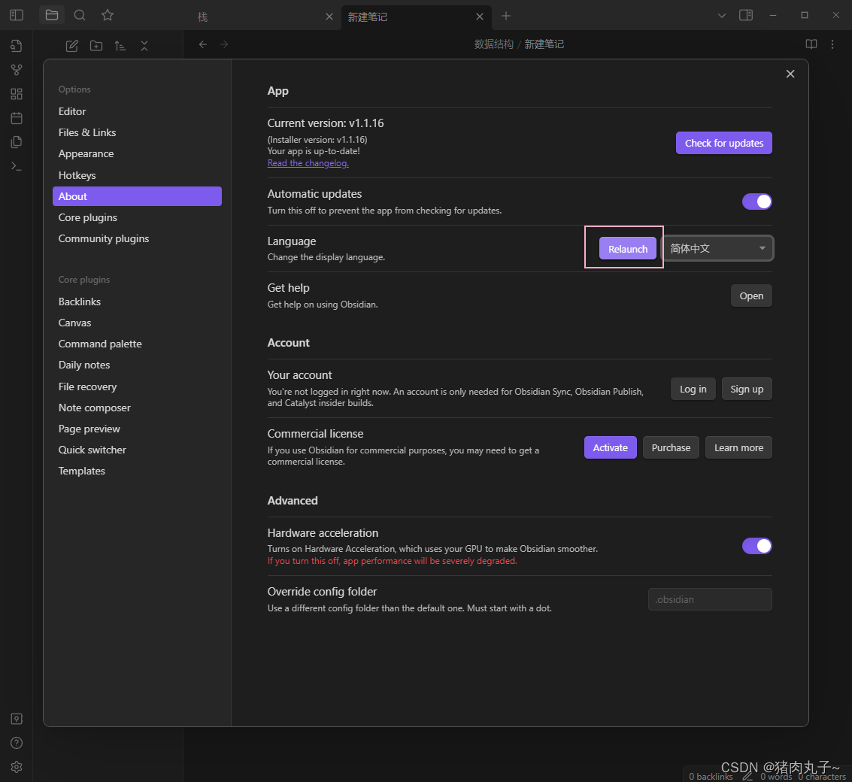Open the file explorer folder icon
Image resolution: width=852 pixels, height=782 pixels.
pyautogui.click(x=52, y=15)
